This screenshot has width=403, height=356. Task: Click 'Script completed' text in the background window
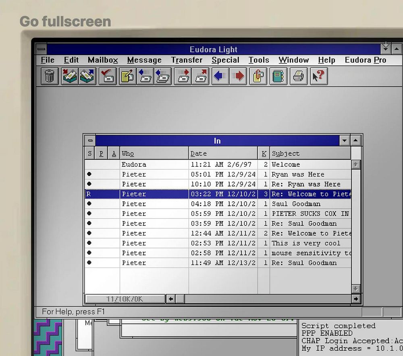coord(338,326)
